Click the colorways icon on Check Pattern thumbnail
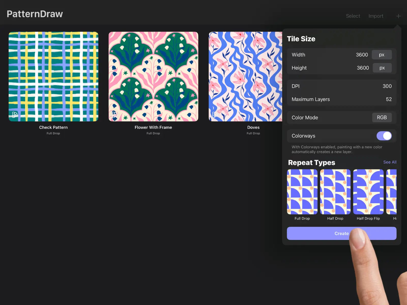 click(x=15, y=115)
